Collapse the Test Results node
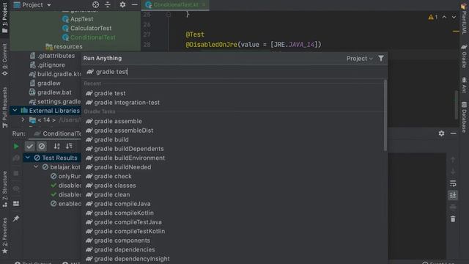This screenshot has height=264, width=469. (28, 158)
